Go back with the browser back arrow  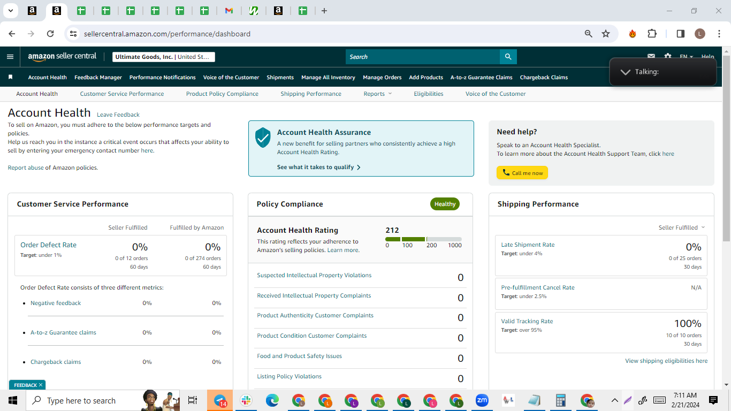[12, 34]
